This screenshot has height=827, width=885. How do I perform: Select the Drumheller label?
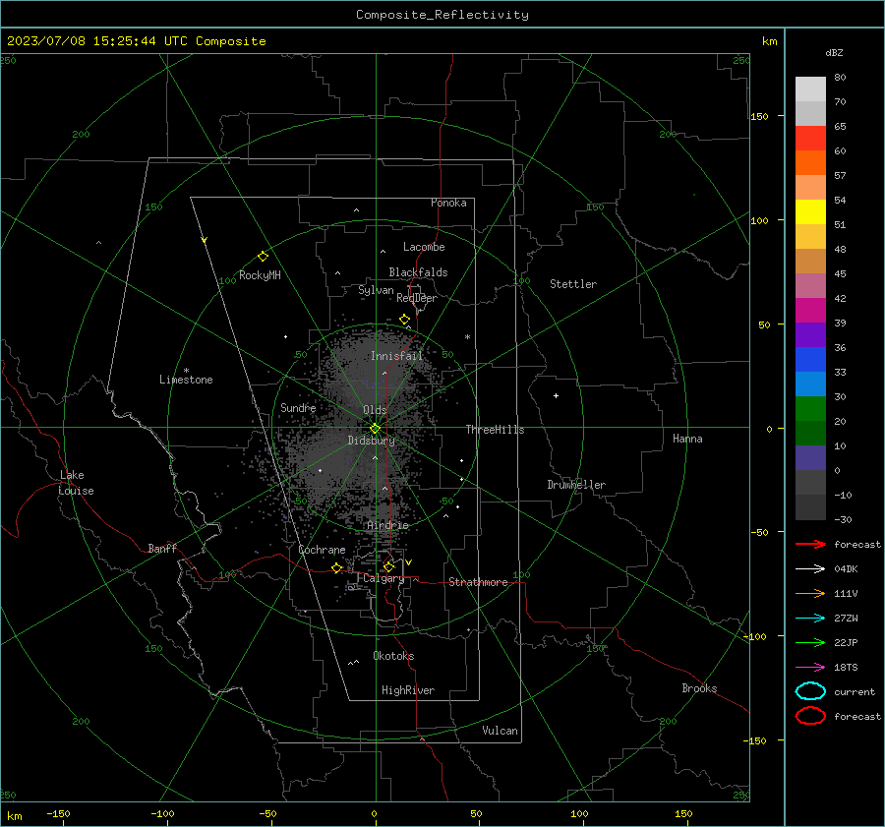[576, 485]
